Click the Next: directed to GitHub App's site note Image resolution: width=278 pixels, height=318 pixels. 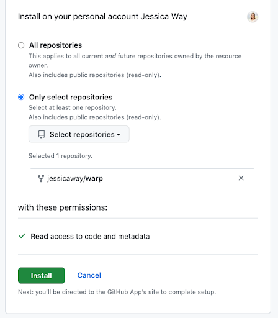tap(117, 292)
